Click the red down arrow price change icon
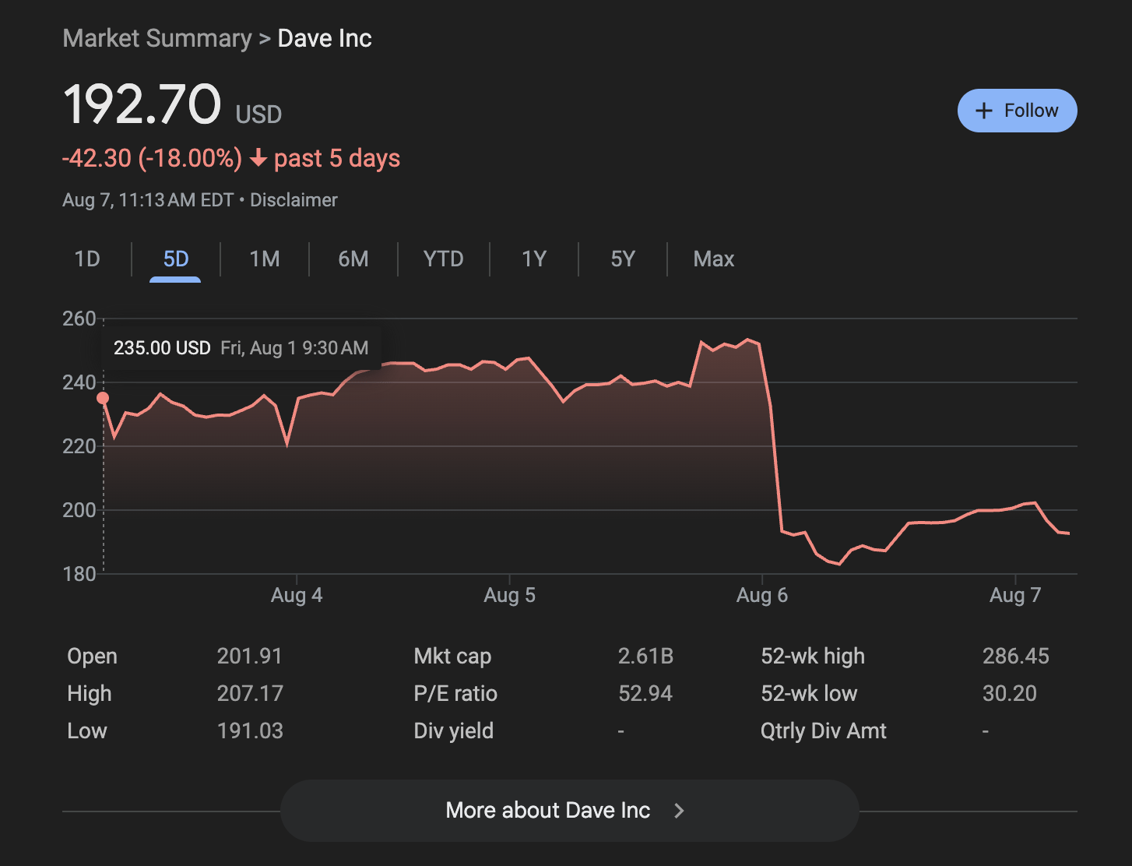The height and width of the screenshot is (866, 1132). click(x=258, y=159)
